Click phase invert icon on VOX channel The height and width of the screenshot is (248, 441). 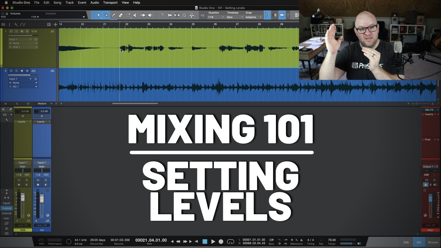(x=23, y=116)
